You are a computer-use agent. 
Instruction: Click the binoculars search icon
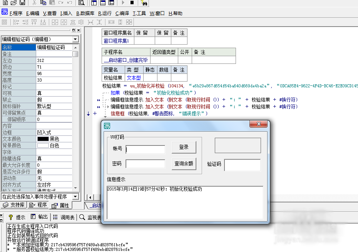(144, 3)
